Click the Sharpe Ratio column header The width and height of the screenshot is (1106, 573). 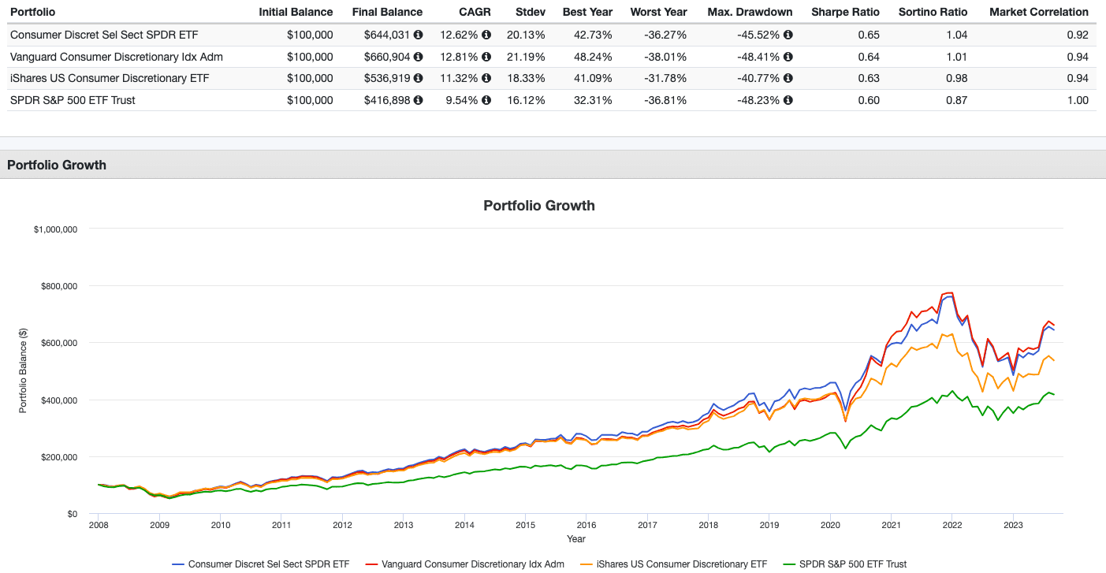[845, 12]
